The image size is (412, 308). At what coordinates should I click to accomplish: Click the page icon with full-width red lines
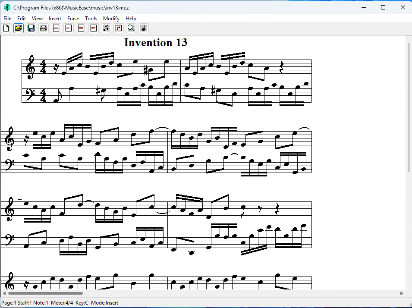click(x=81, y=28)
